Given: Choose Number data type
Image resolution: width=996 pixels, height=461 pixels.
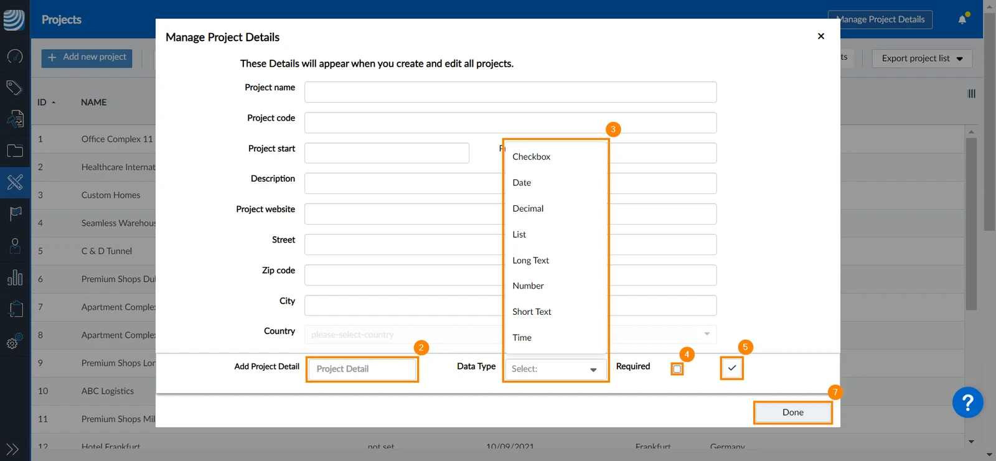Looking at the screenshot, I should pos(555,286).
